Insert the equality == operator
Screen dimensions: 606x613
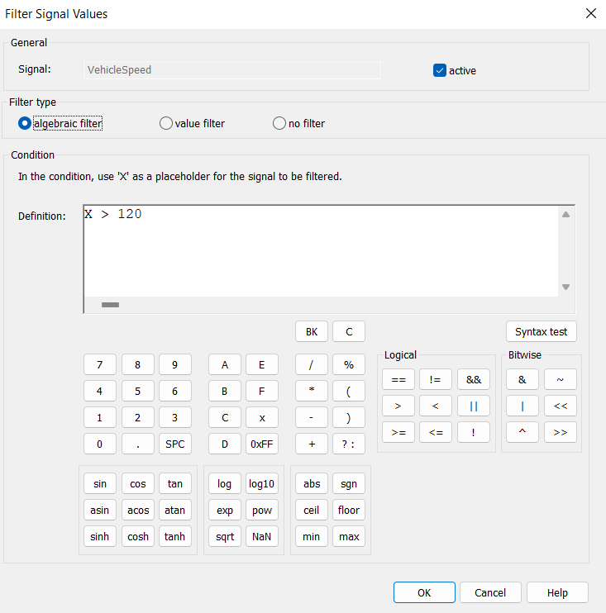[398, 379]
